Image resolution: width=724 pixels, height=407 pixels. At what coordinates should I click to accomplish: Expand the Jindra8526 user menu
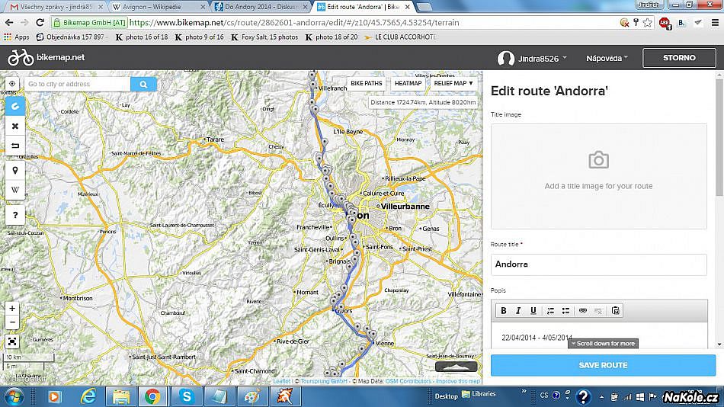pyautogui.click(x=531, y=58)
